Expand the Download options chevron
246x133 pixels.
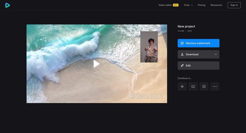pos(216,54)
